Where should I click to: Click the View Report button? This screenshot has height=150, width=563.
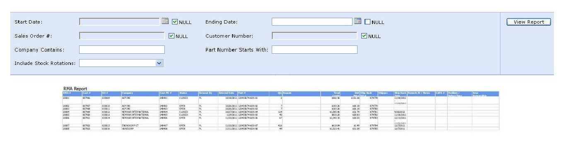529,22
